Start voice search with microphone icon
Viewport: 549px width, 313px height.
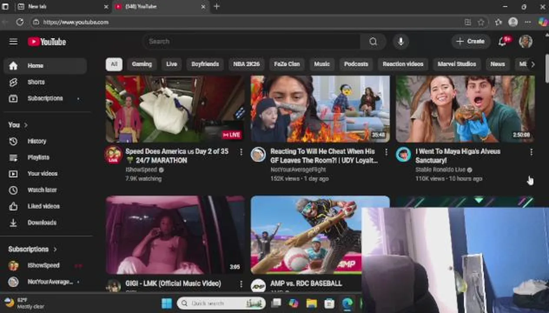click(401, 42)
